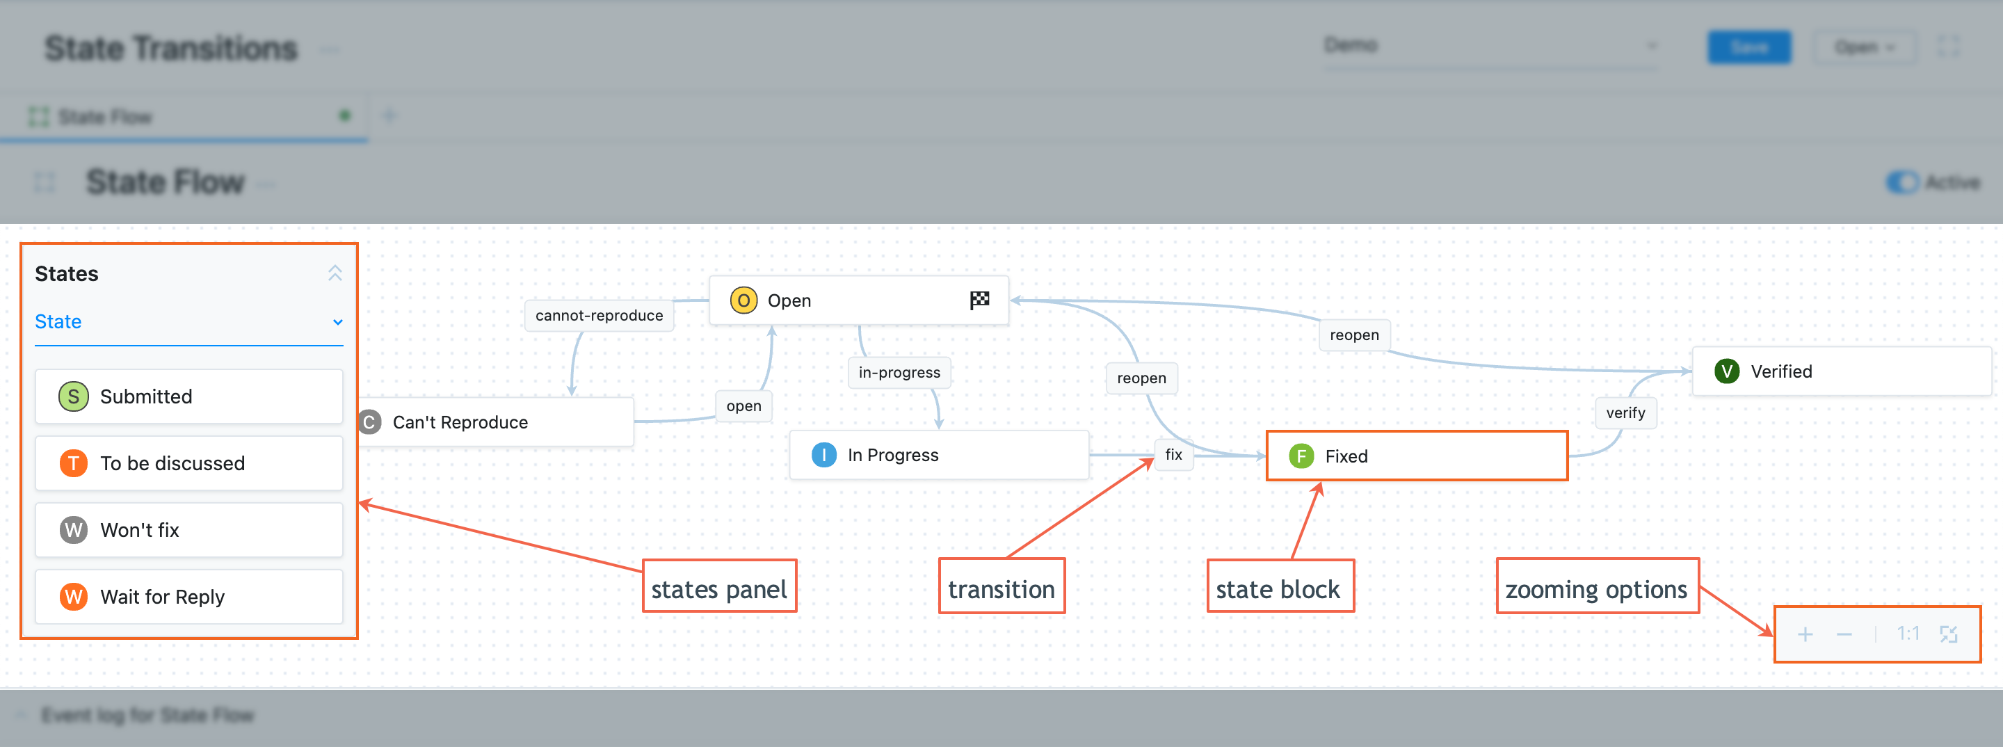This screenshot has width=2003, height=747.
Task: Click the blue Save button
Action: point(1748,47)
